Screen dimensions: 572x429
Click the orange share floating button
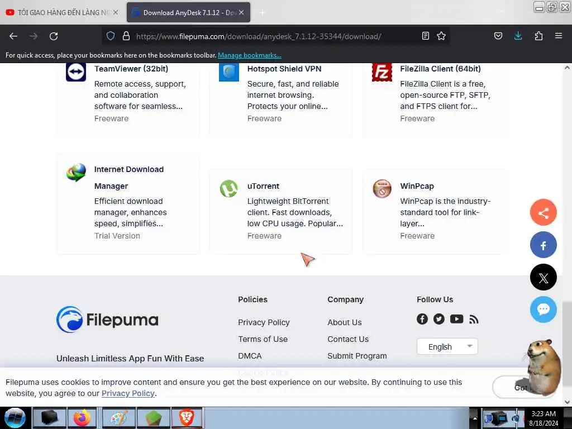coord(543,213)
